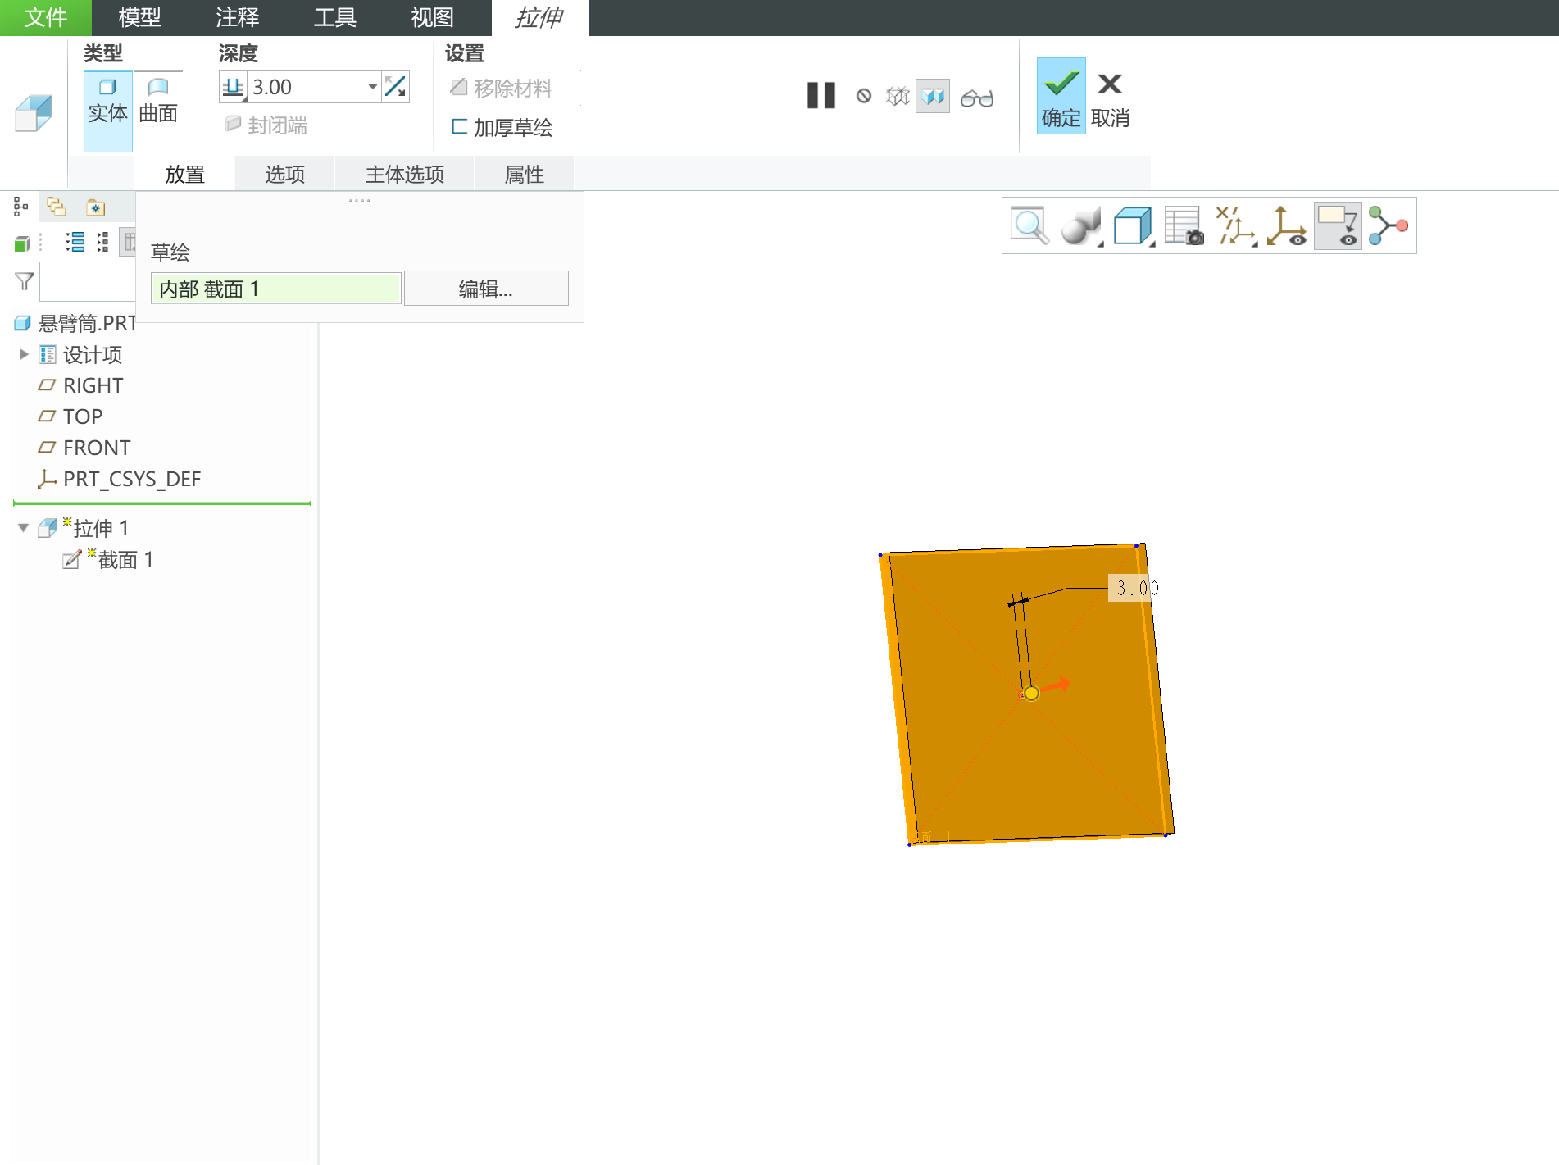The width and height of the screenshot is (1559, 1165).
Task: Click the yellow depth drag handle
Action: tap(1031, 694)
